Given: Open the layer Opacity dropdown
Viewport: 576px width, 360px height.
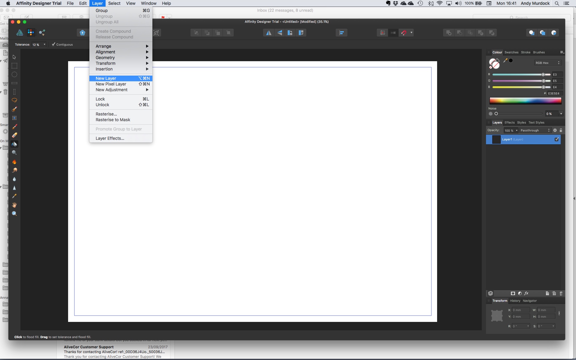Looking at the screenshot, I should point(517,130).
